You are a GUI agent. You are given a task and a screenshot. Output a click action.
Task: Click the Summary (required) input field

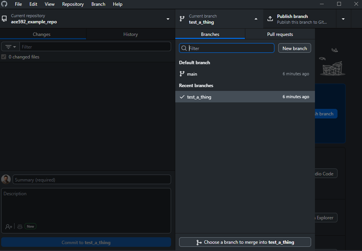(x=92, y=180)
